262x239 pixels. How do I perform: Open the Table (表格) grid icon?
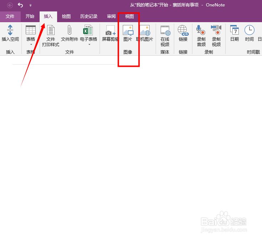31,30
